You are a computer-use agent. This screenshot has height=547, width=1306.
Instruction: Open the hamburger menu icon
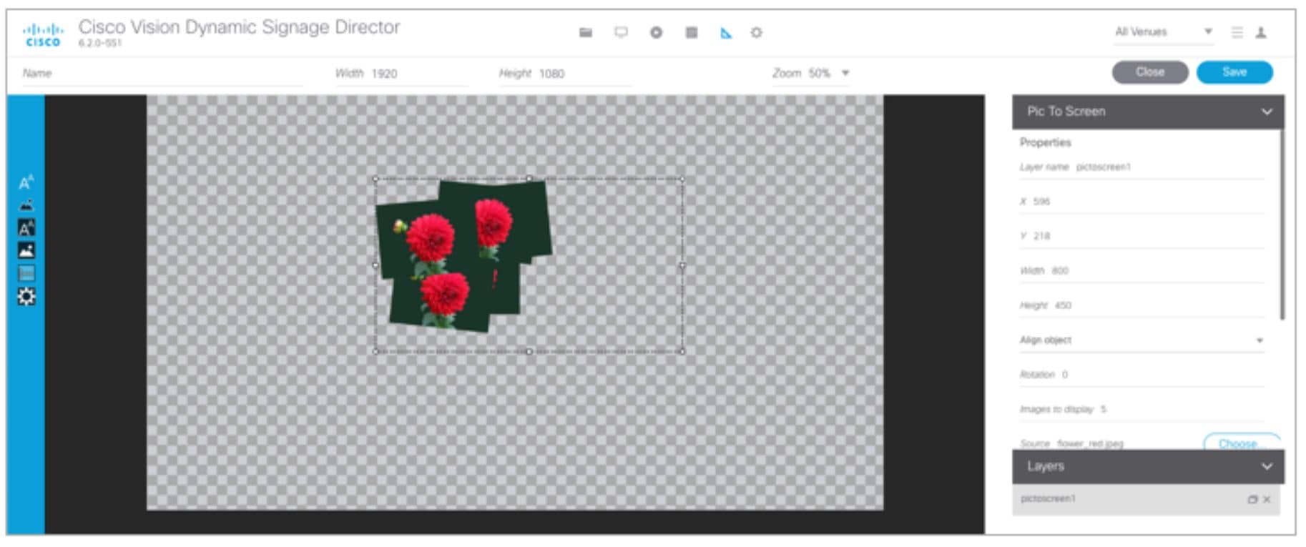[1237, 32]
